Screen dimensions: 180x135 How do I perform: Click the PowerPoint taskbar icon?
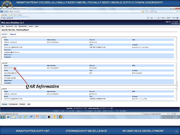[x=37, y=117]
